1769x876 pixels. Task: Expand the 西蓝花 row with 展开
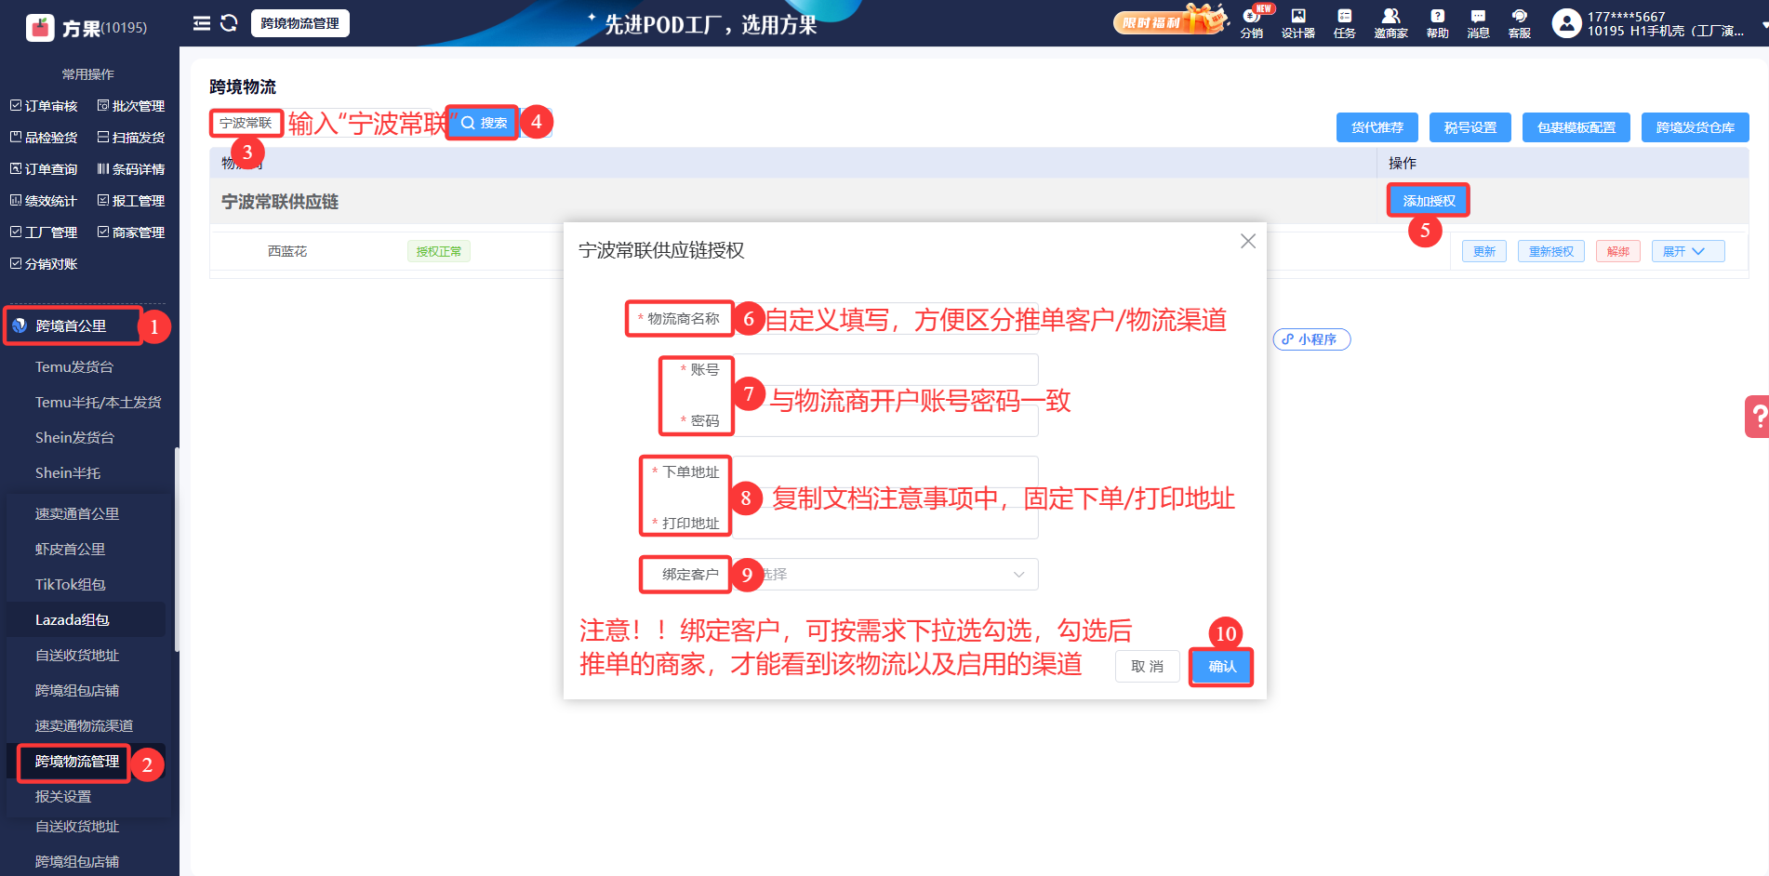(1688, 251)
